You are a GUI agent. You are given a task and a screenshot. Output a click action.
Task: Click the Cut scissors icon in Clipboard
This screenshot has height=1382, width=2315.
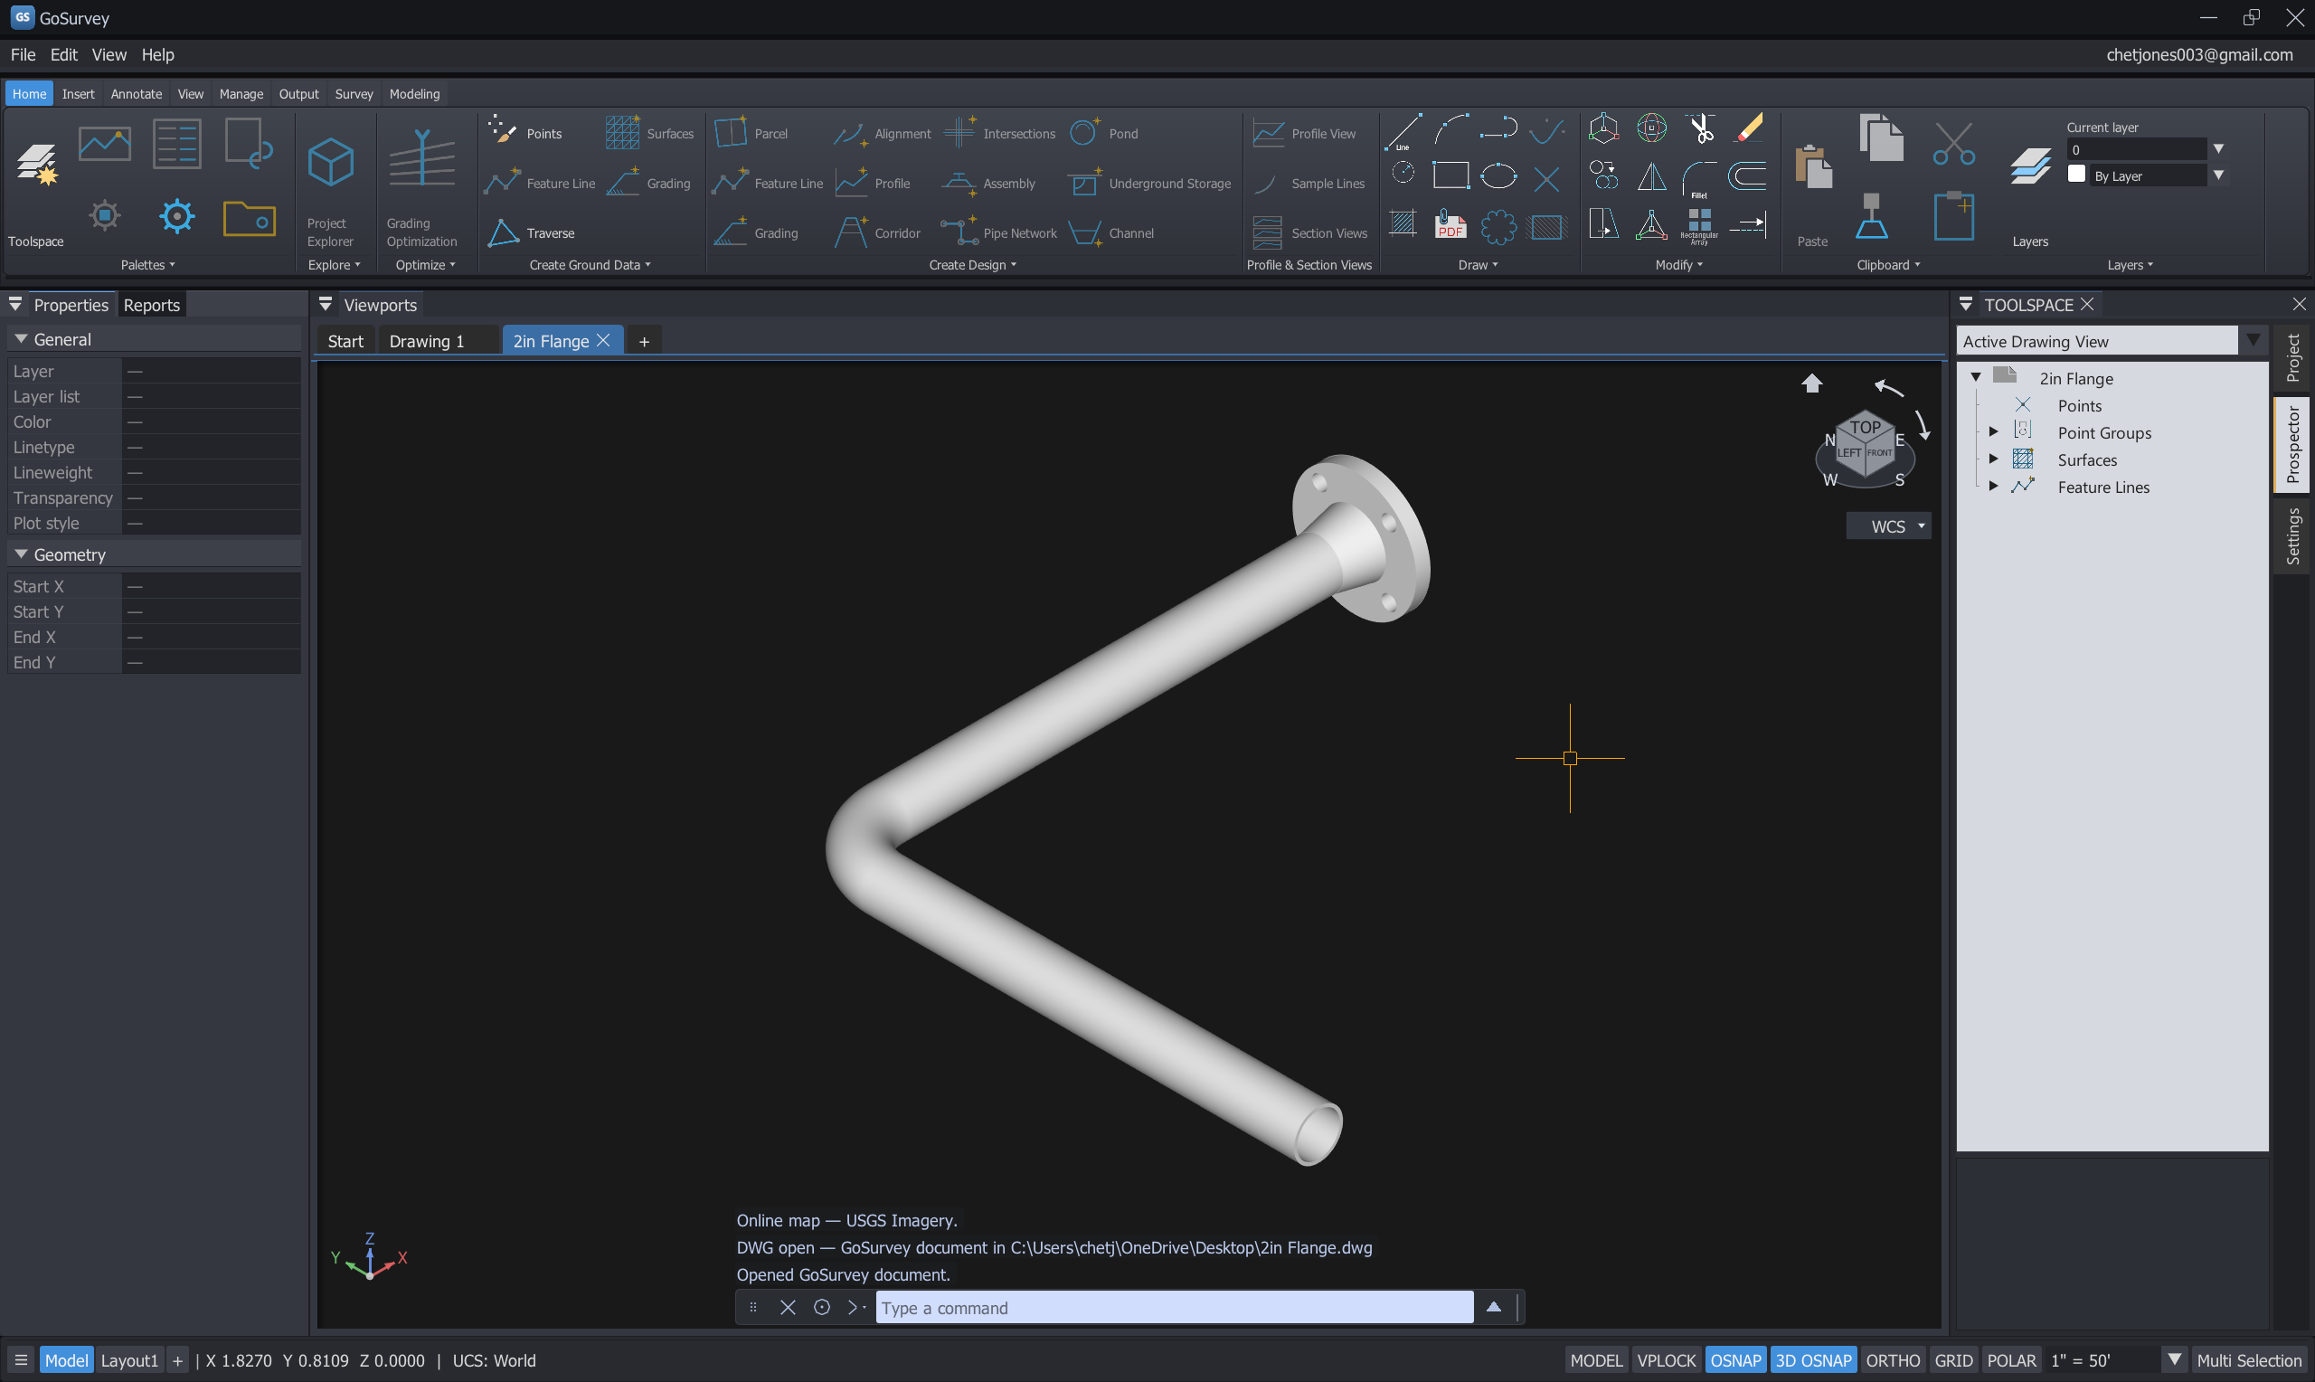coord(1954,144)
